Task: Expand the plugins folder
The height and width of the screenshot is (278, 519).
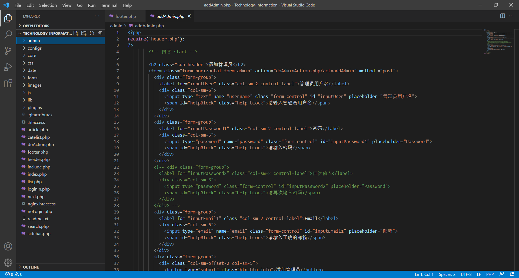Action: pos(61,107)
